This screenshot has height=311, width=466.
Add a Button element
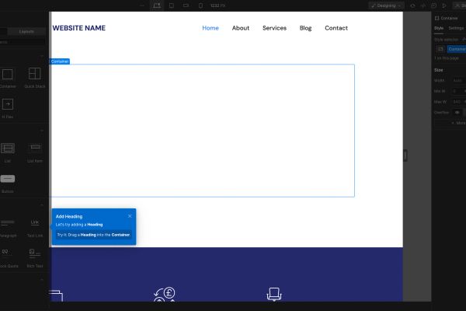[x=8, y=183]
